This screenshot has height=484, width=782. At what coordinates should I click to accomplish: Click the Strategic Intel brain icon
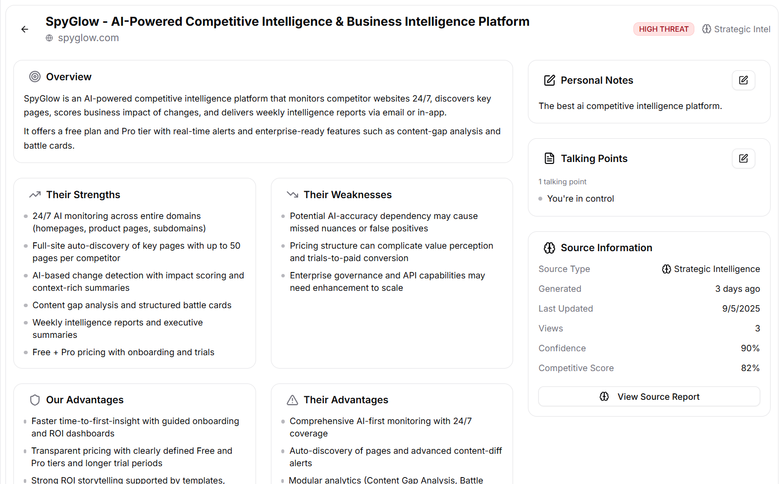pyautogui.click(x=707, y=29)
